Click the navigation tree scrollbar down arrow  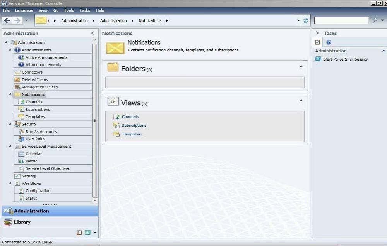pyautogui.click(x=95, y=200)
